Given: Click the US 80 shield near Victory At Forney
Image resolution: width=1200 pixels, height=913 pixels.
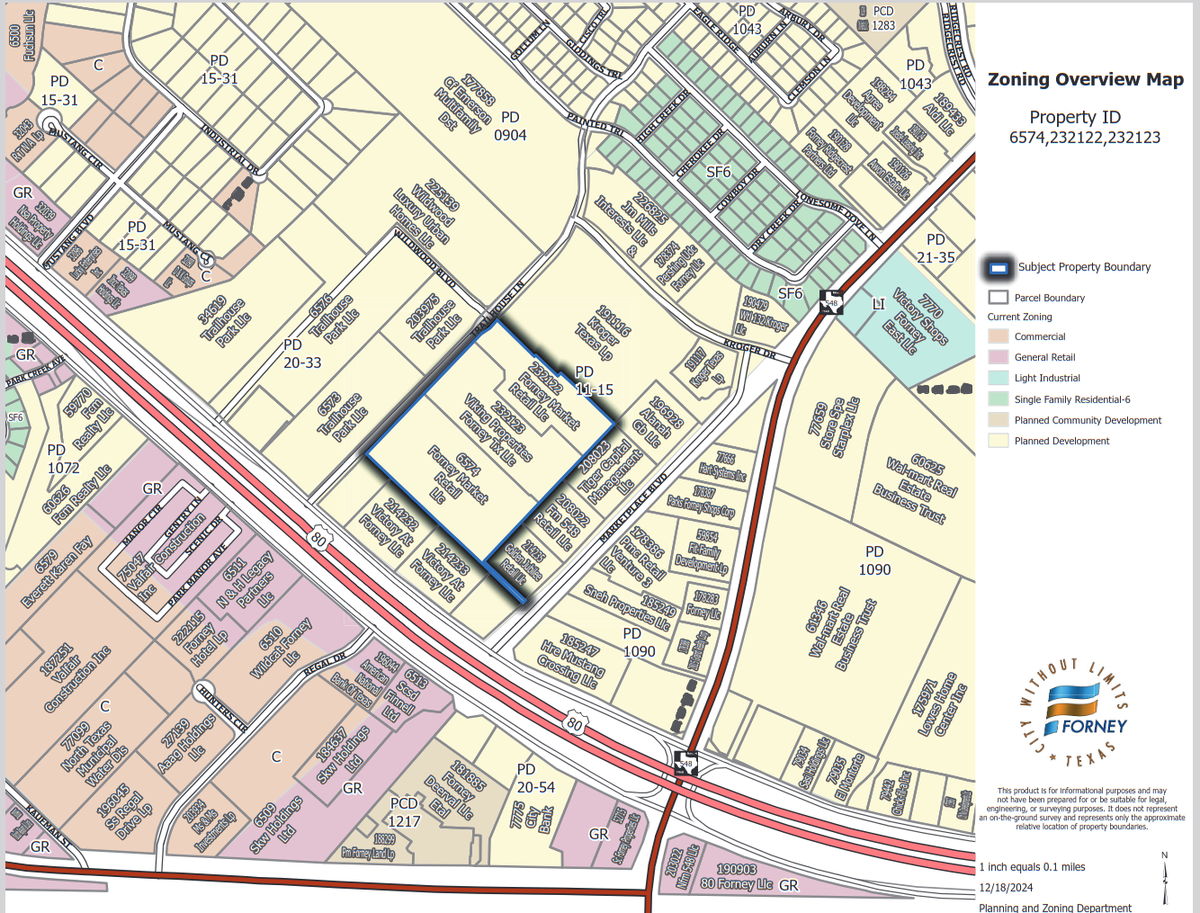Looking at the screenshot, I should 318,538.
